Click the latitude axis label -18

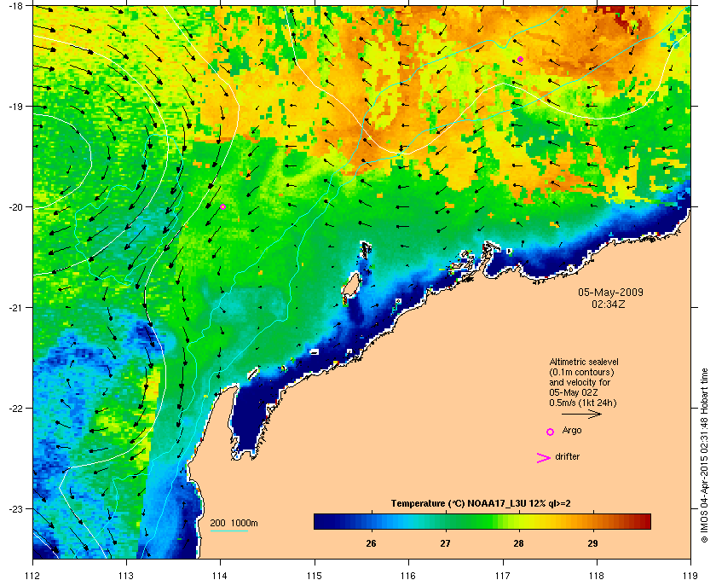click(x=16, y=6)
